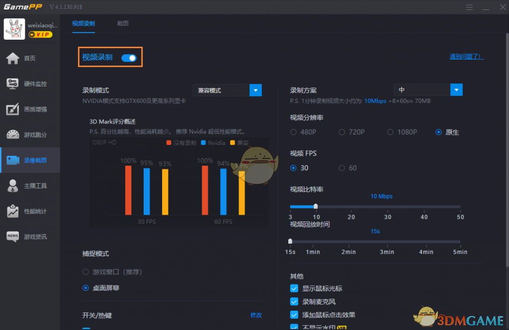Click the VIP badge under username

(40, 34)
